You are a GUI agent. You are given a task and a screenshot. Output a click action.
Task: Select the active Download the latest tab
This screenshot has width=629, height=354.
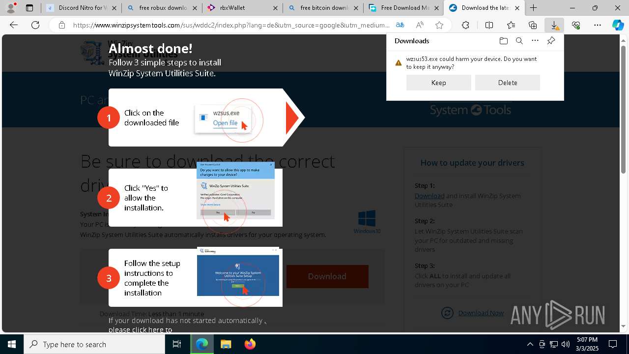[484, 8]
